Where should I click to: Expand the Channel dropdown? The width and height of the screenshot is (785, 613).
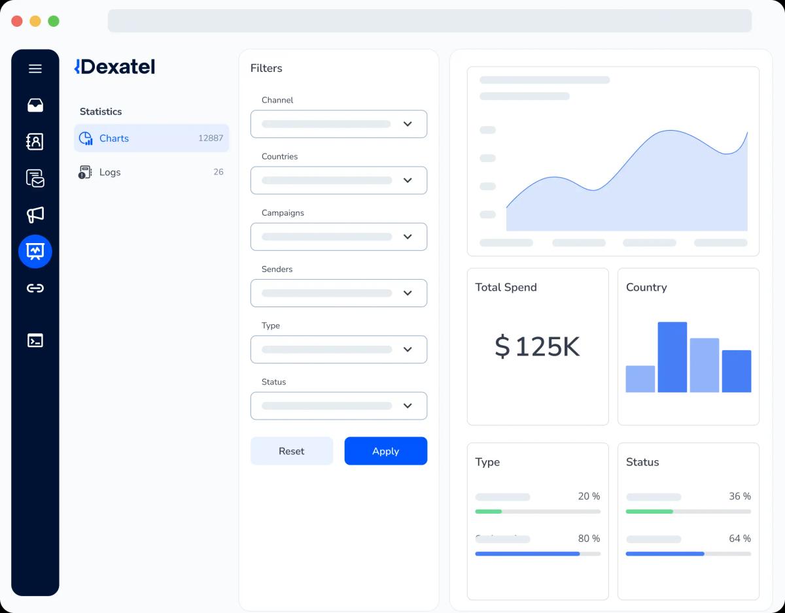(x=338, y=124)
